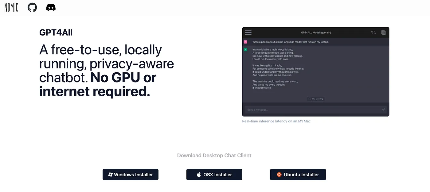Click the pink user avatar in chat preview
Screen dimensions: 430x192
(x=245, y=42)
